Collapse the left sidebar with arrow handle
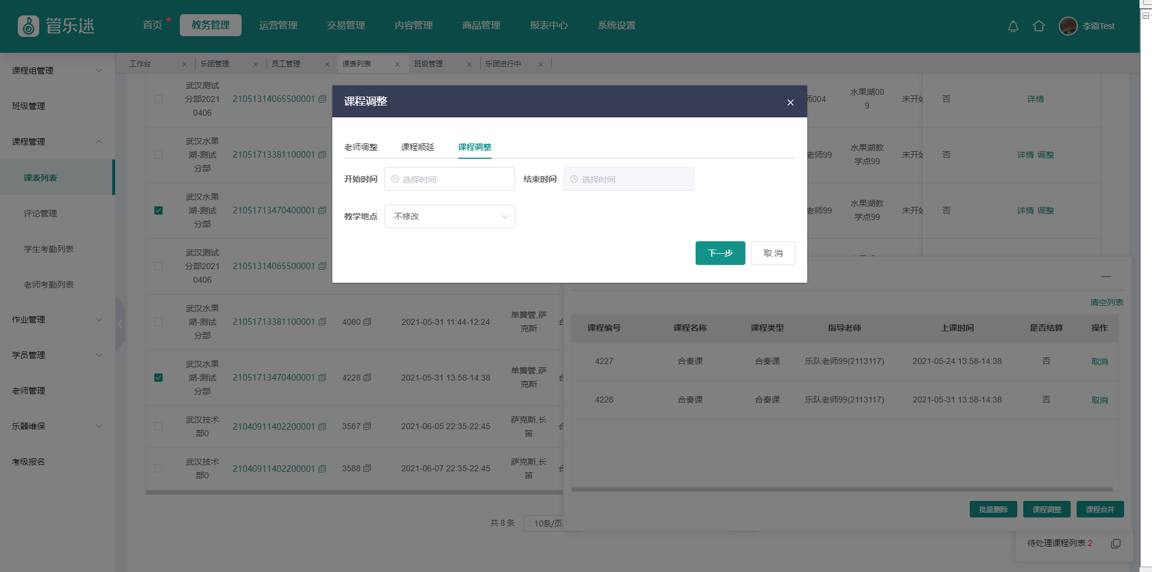1152x572 pixels. pyautogui.click(x=120, y=324)
